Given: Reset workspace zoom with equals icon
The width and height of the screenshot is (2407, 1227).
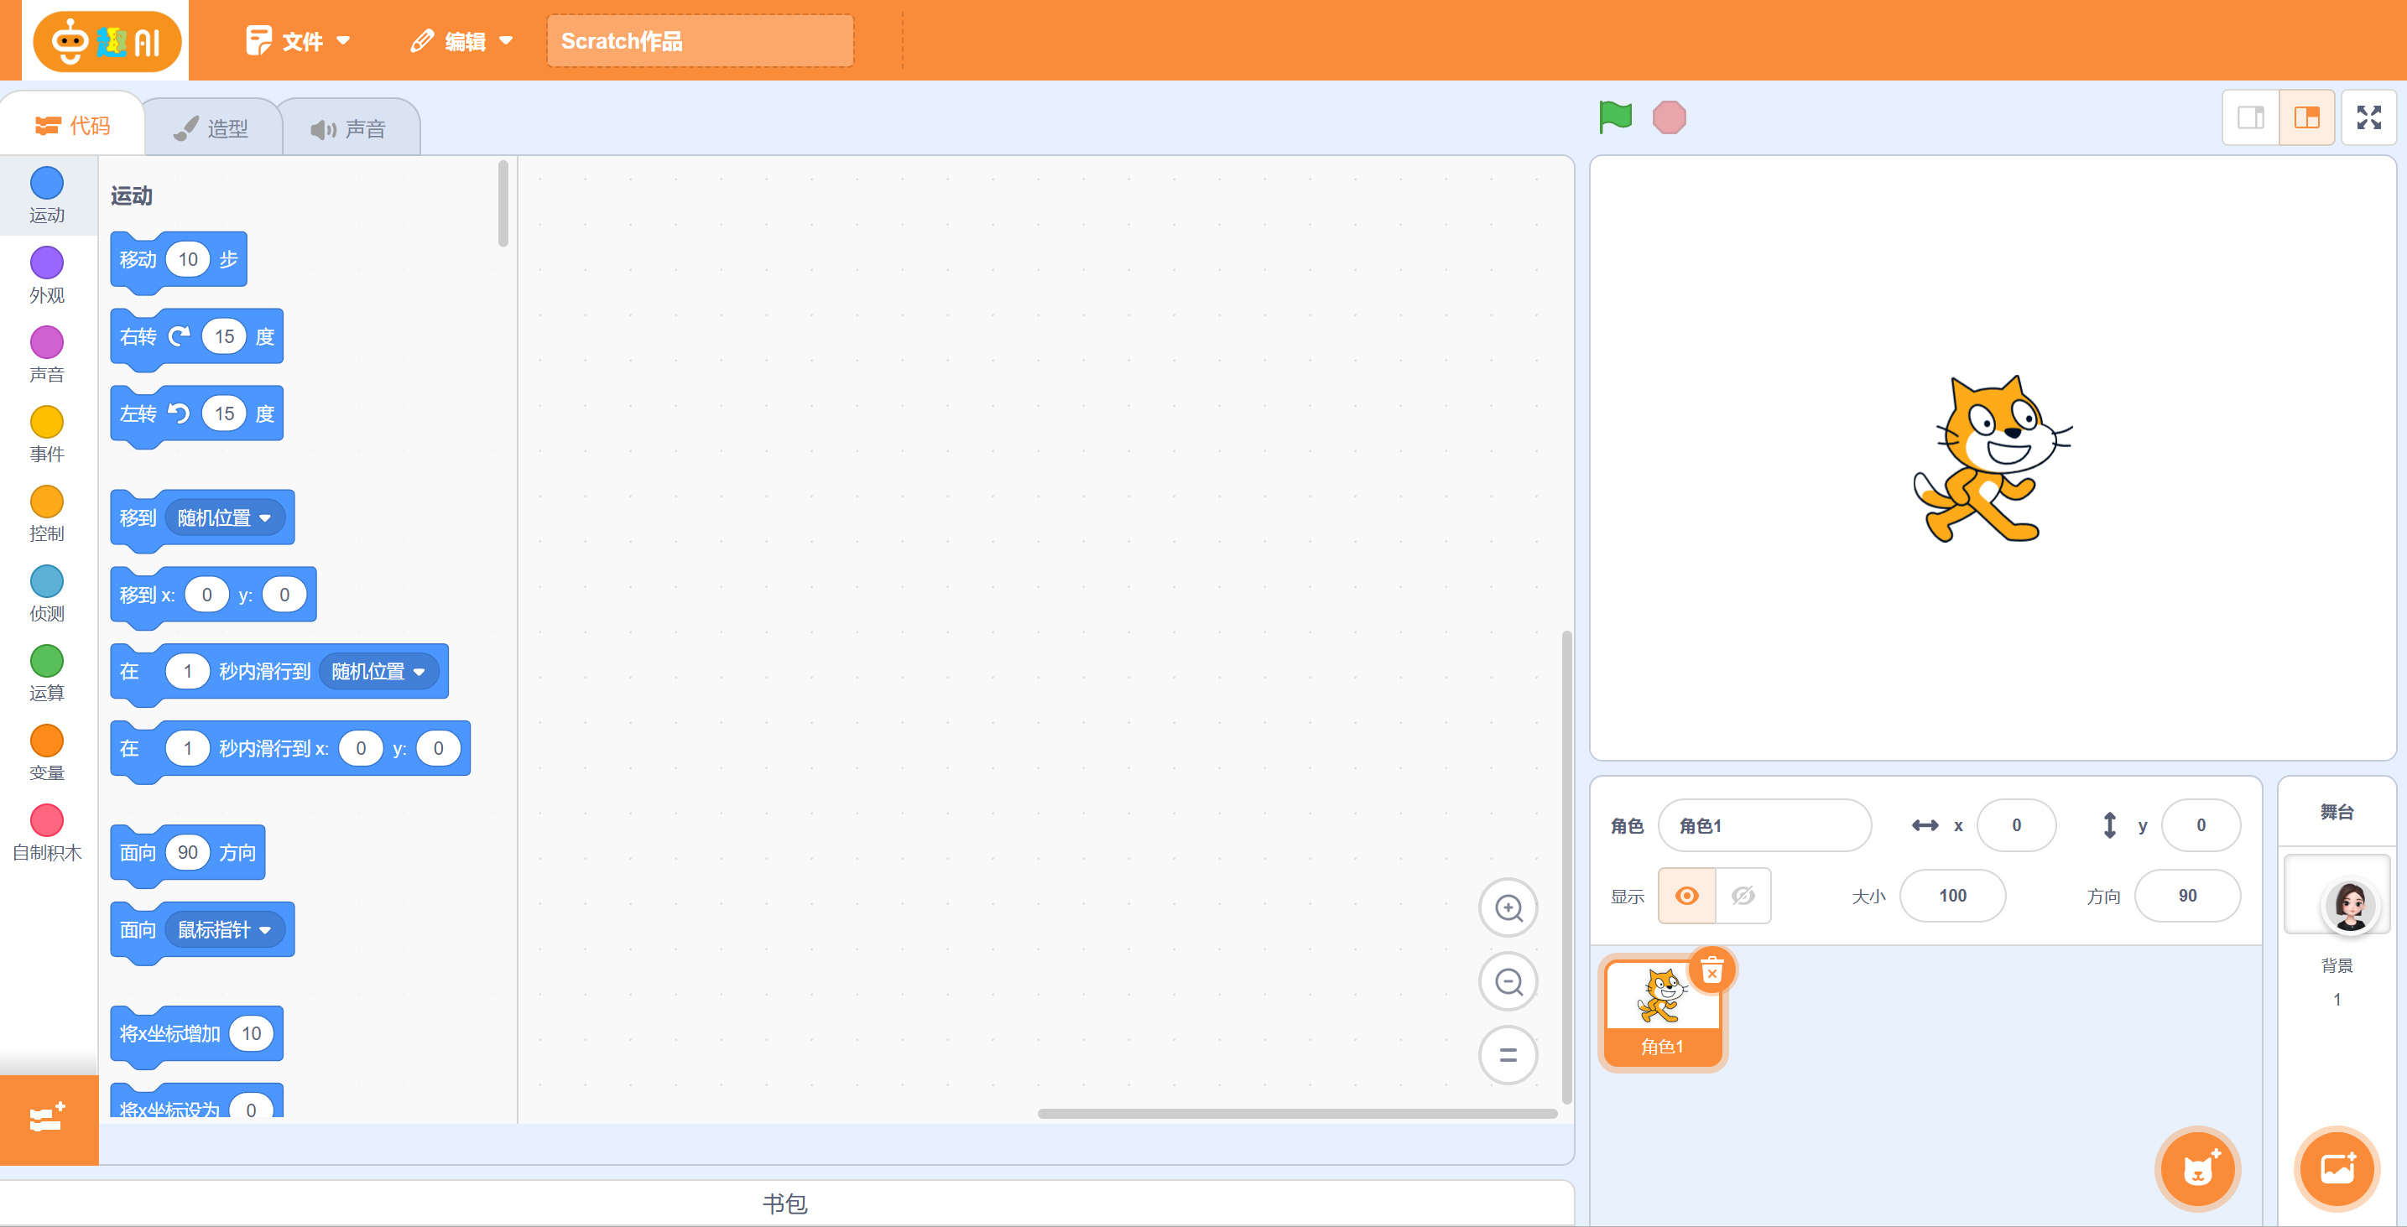Looking at the screenshot, I should point(1508,1055).
